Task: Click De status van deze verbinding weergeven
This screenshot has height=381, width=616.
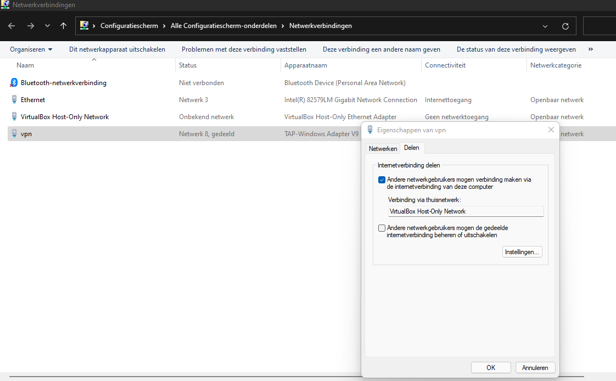Action: [x=516, y=49]
